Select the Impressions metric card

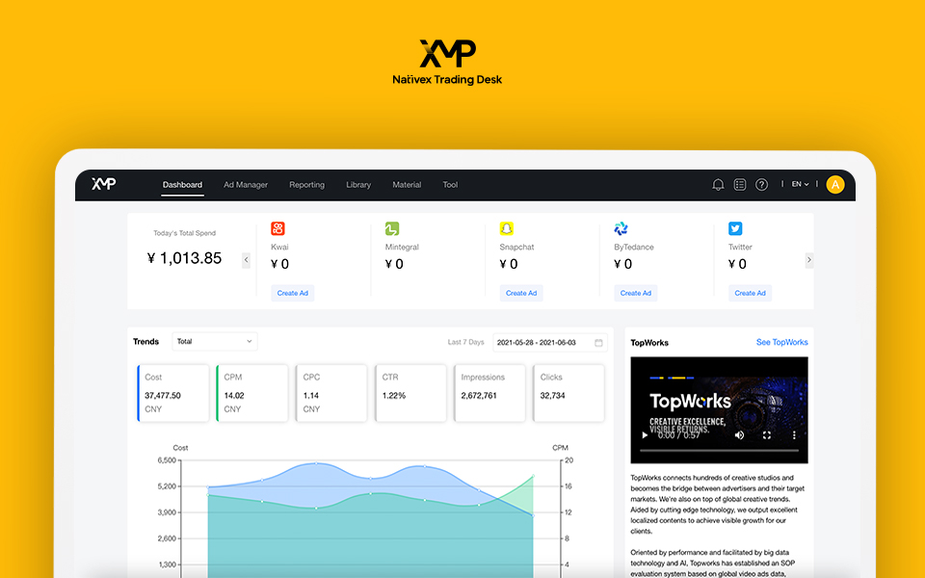489,393
